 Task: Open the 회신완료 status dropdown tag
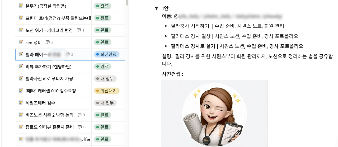tap(107, 54)
